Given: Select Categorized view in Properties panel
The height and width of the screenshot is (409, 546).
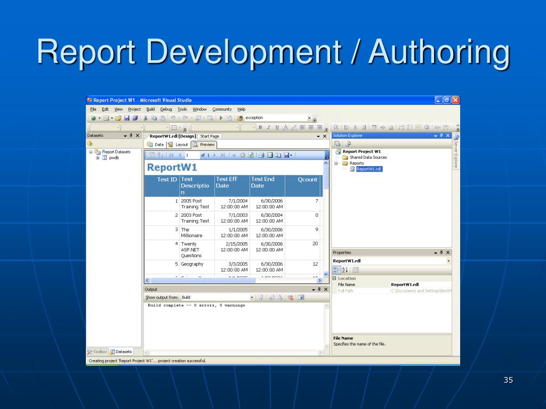Looking at the screenshot, I should point(337,269).
